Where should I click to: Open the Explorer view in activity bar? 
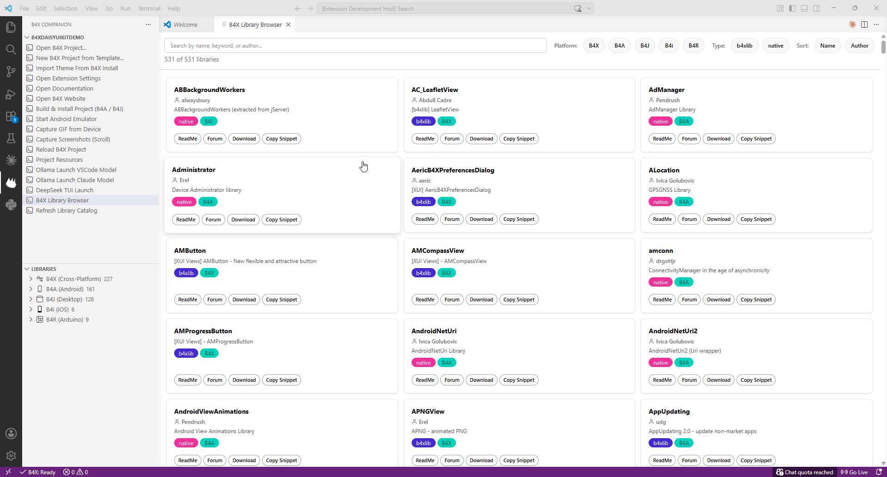[11, 27]
